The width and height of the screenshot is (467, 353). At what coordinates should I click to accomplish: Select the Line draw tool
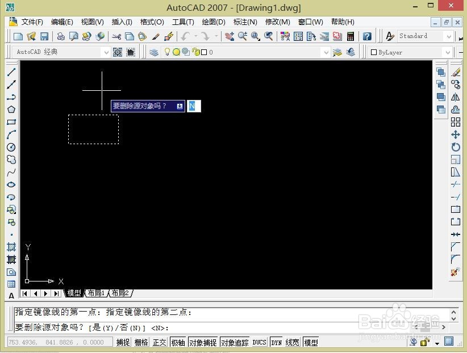11,72
